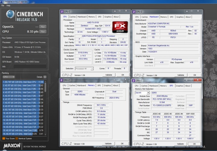Viewport: 217px width, 151px height.
Task: Select CPU tab in Memory window
Action: coord(64,86)
